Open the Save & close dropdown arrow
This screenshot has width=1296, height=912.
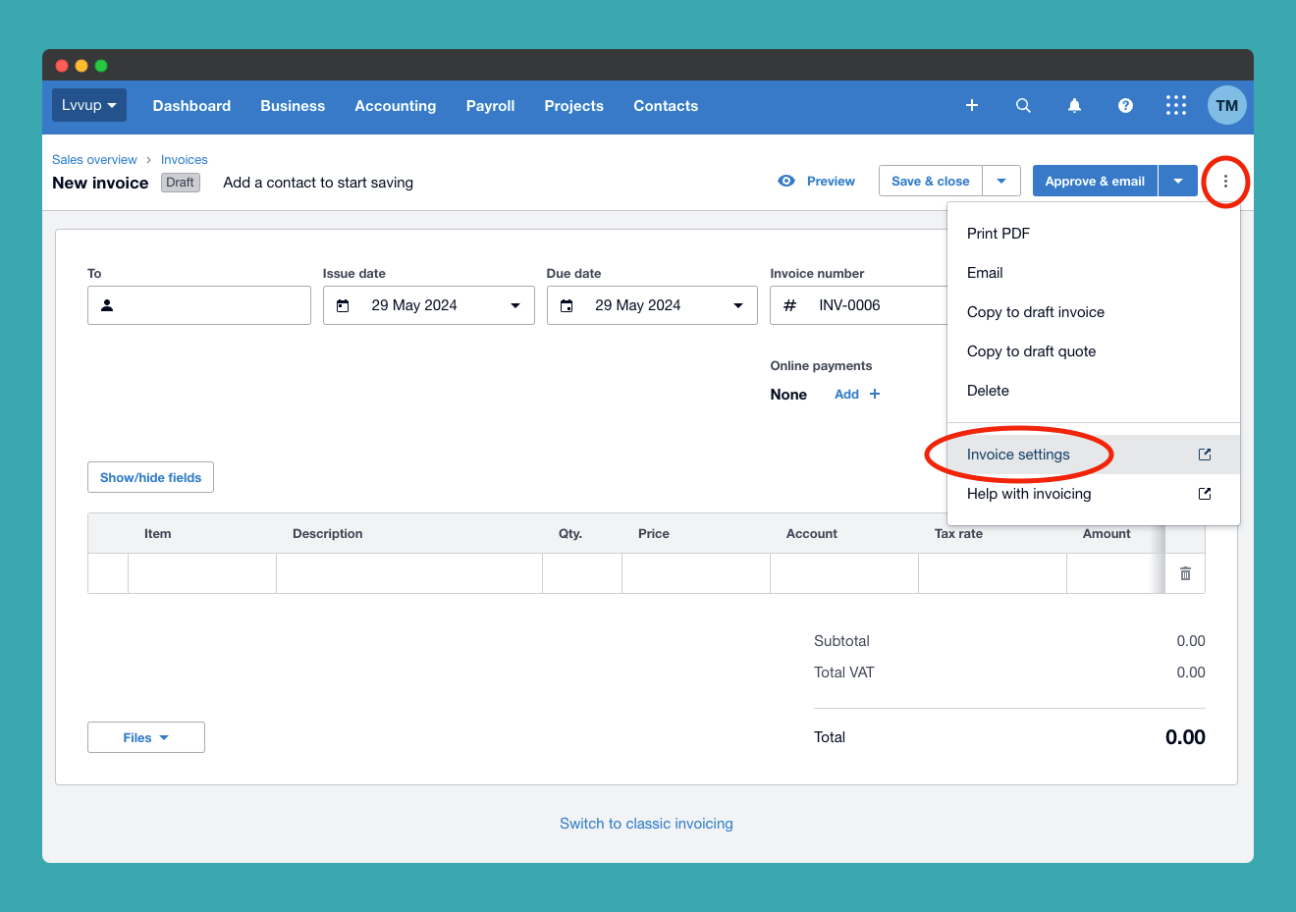pos(1001,181)
